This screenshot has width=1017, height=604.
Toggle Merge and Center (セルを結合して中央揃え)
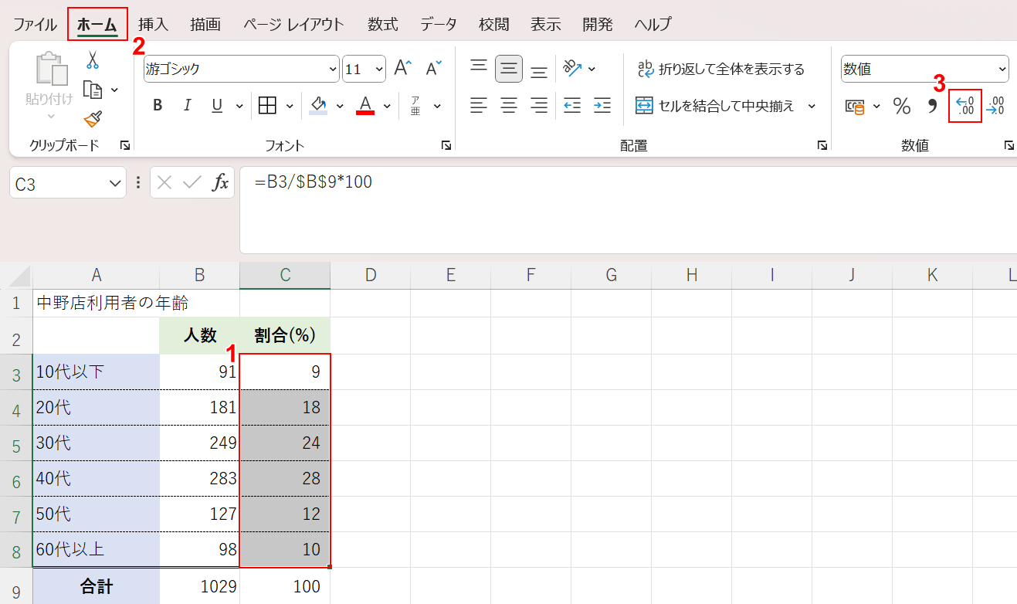[x=714, y=105]
